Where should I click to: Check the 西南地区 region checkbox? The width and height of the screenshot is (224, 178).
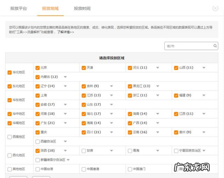10,137
